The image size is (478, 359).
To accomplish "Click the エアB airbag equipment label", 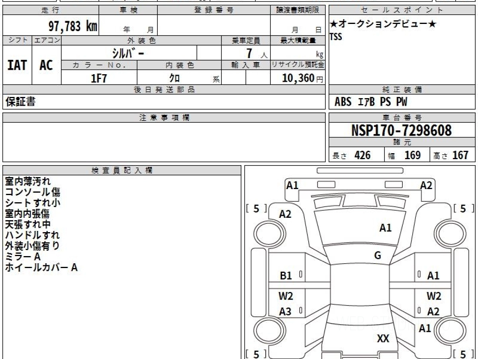I will pyautogui.click(x=366, y=102).
